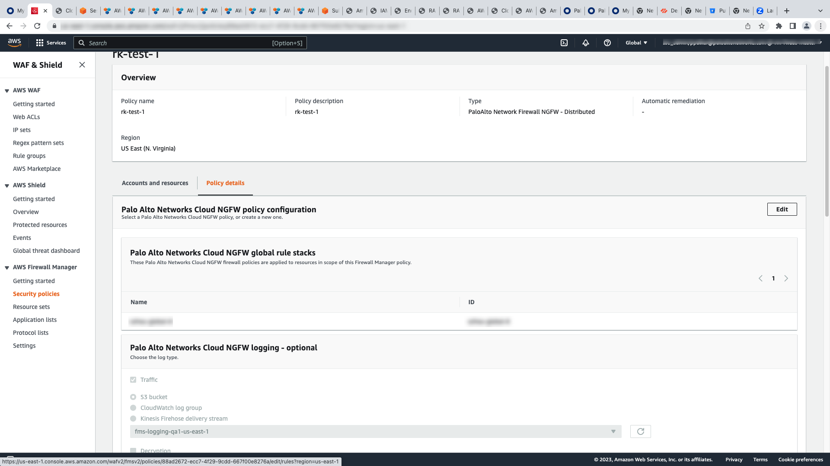
Task: Collapse the AWS Firewall Manager section
Action: 7,268
